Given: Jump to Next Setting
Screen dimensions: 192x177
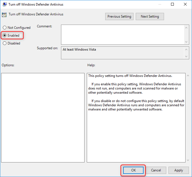Looking at the screenshot, I should 150,16.
